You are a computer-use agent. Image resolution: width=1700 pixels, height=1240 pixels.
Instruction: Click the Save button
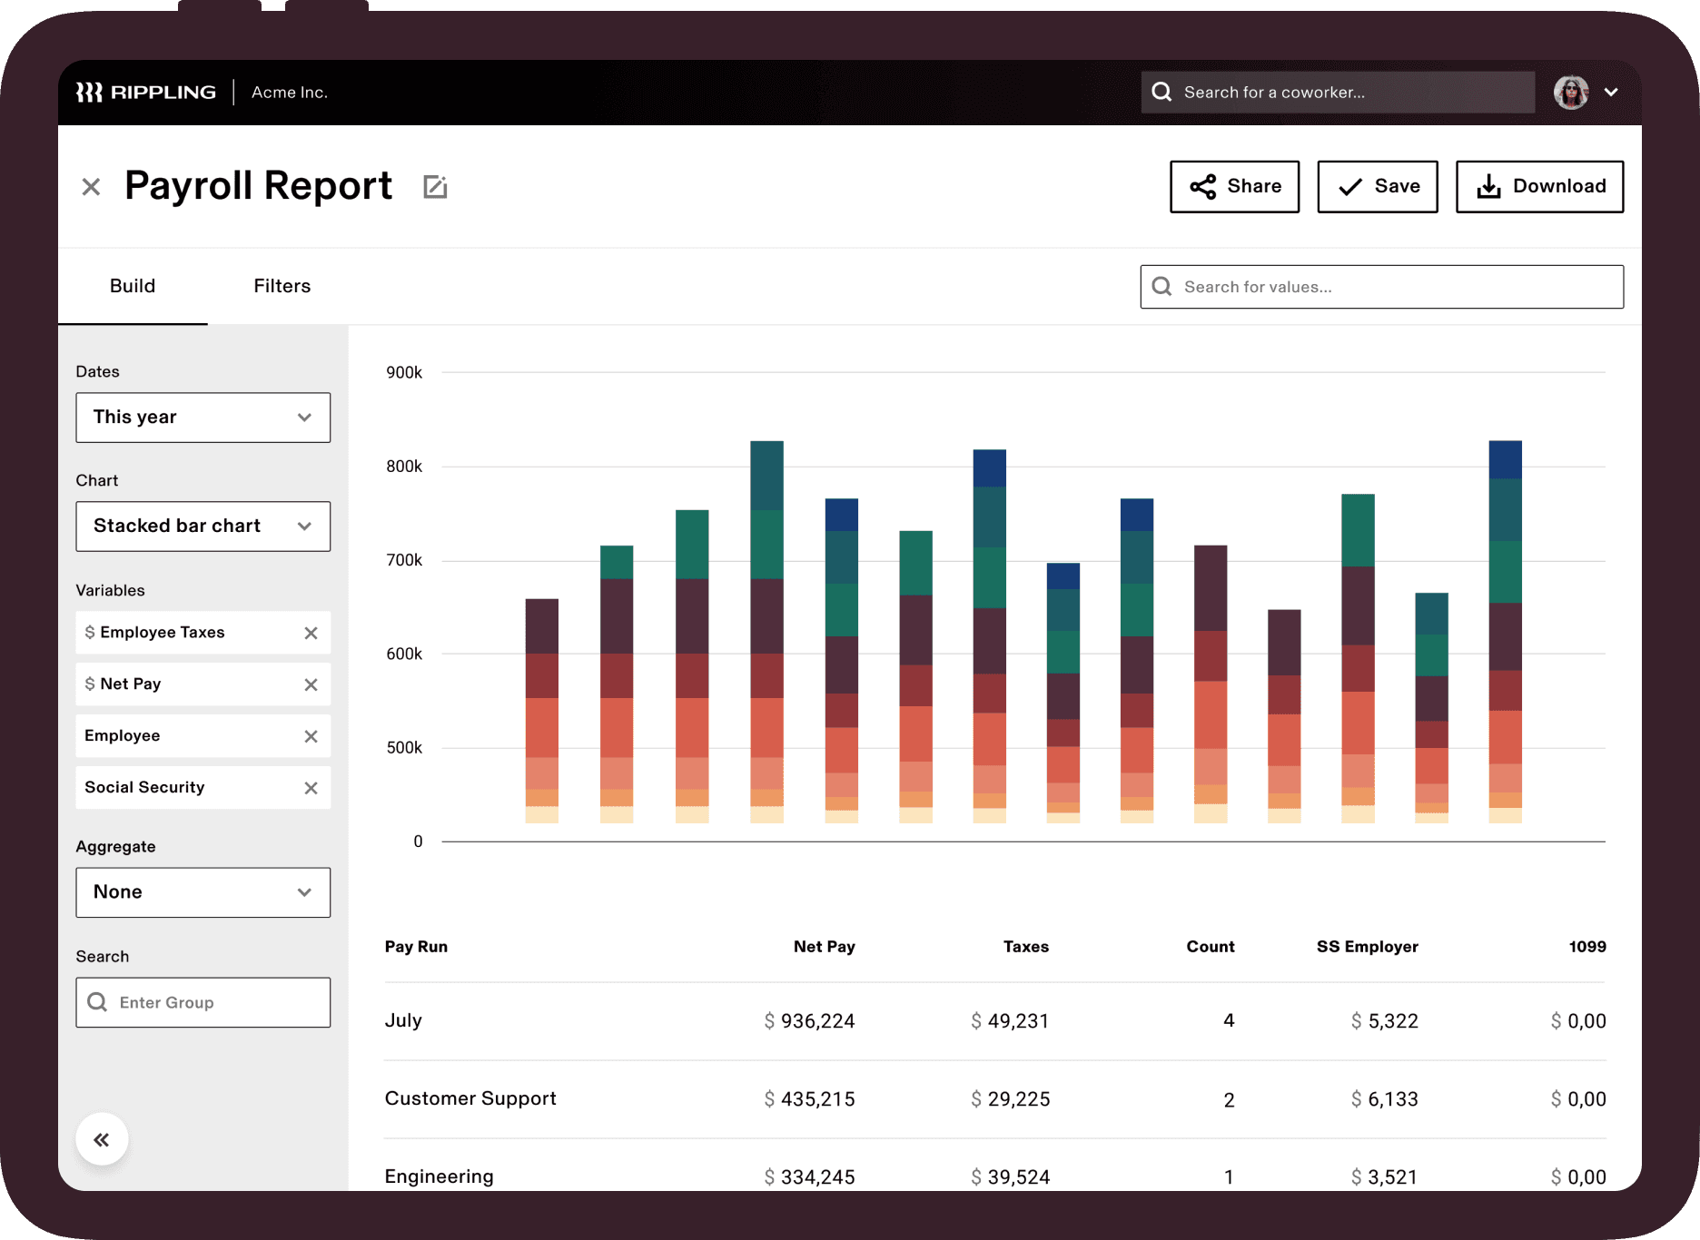1377,187
